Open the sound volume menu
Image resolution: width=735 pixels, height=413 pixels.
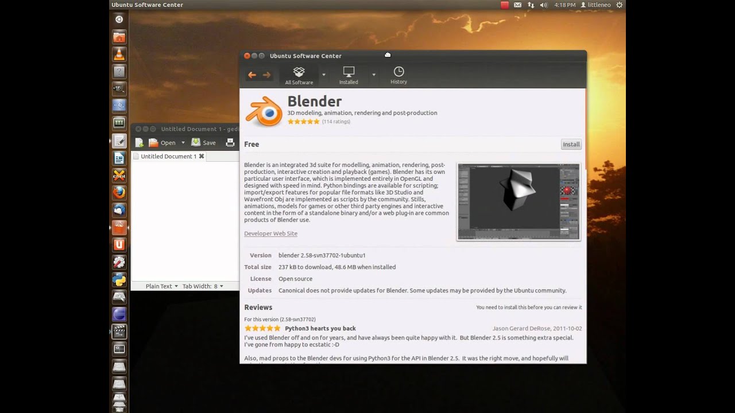click(x=544, y=5)
